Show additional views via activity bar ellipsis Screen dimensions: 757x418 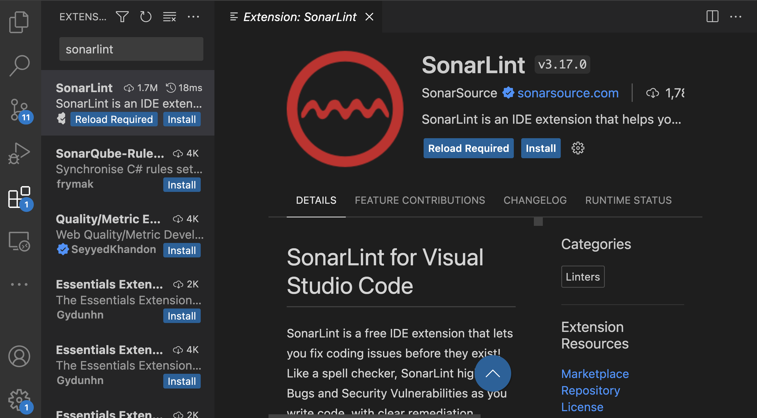pos(19,284)
